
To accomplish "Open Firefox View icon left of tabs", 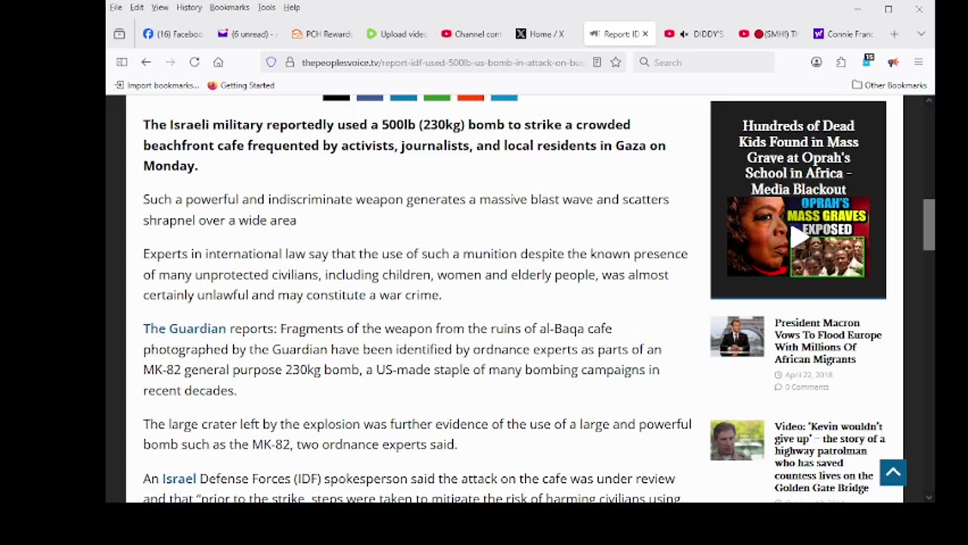I will point(119,34).
